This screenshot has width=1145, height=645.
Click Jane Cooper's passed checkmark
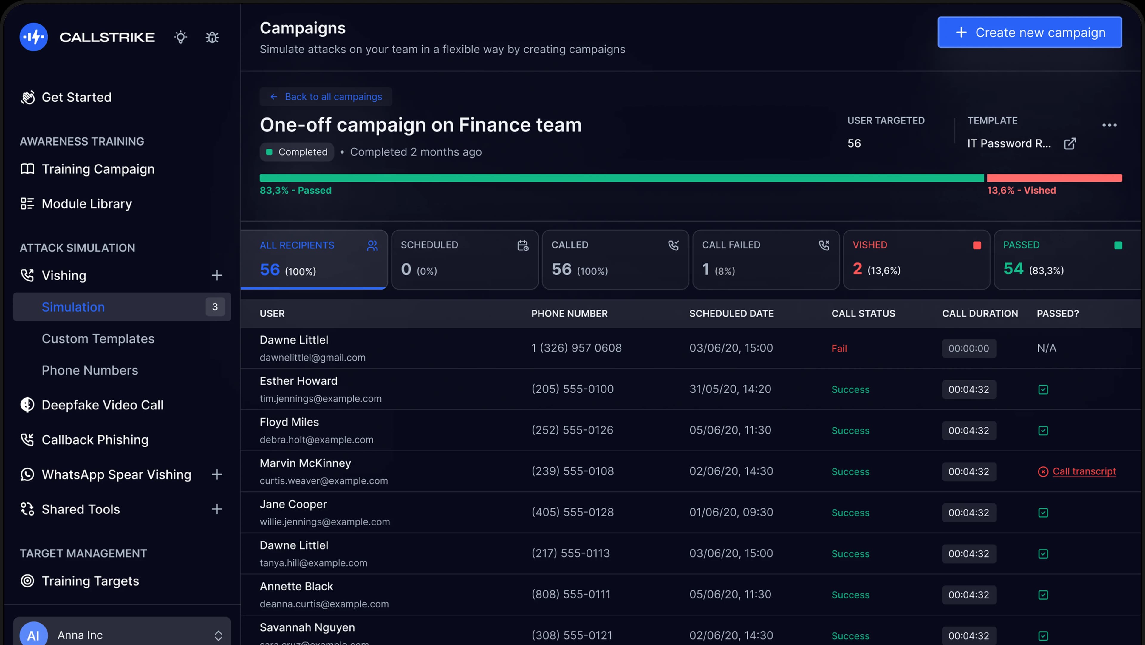[x=1043, y=513]
